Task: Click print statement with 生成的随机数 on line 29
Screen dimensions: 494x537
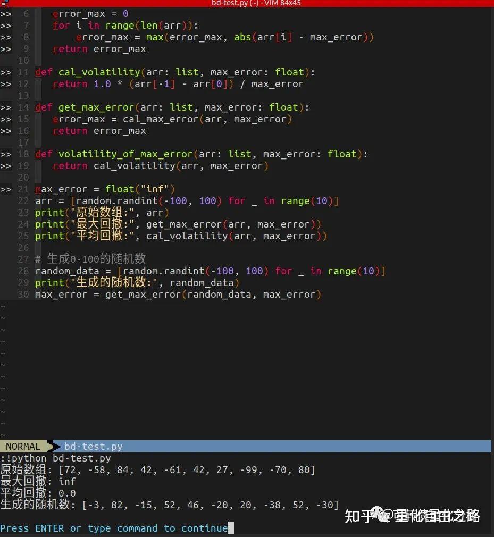Action: click(x=137, y=283)
